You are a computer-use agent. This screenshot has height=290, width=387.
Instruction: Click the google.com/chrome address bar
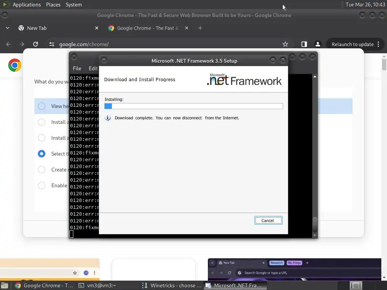point(168,44)
